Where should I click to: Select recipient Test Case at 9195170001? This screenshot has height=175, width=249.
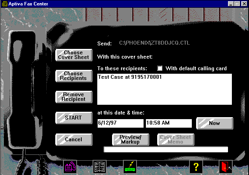coord(130,77)
